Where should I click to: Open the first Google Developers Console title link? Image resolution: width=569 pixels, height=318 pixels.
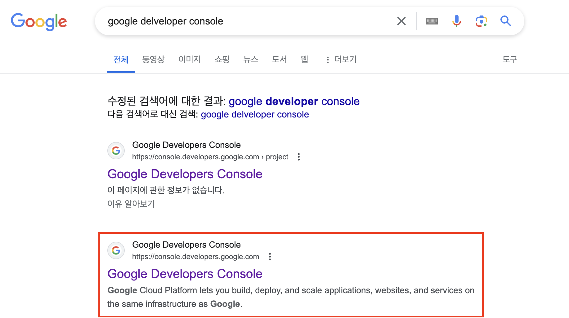(x=185, y=174)
